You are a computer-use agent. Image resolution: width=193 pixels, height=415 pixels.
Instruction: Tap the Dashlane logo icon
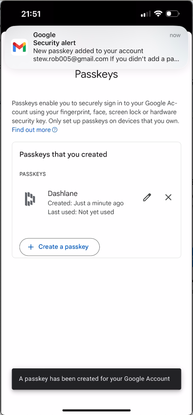pyautogui.click(x=30, y=199)
